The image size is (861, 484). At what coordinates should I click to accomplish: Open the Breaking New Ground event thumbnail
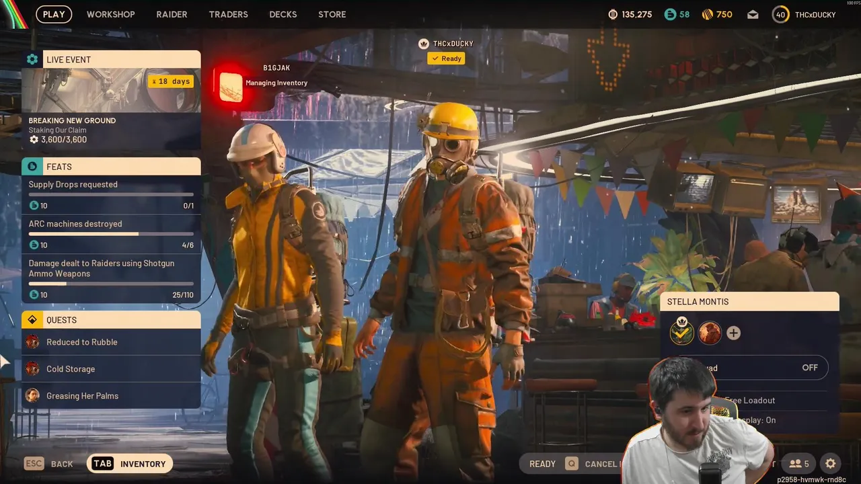111,90
